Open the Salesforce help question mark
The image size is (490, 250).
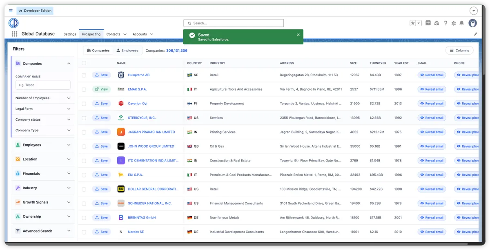(x=445, y=23)
